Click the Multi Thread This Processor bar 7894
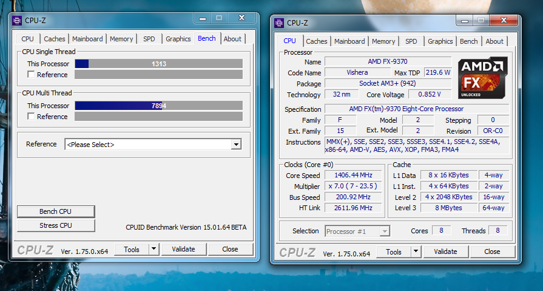543x291 pixels. pyautogui.click(x=158, y=106)
